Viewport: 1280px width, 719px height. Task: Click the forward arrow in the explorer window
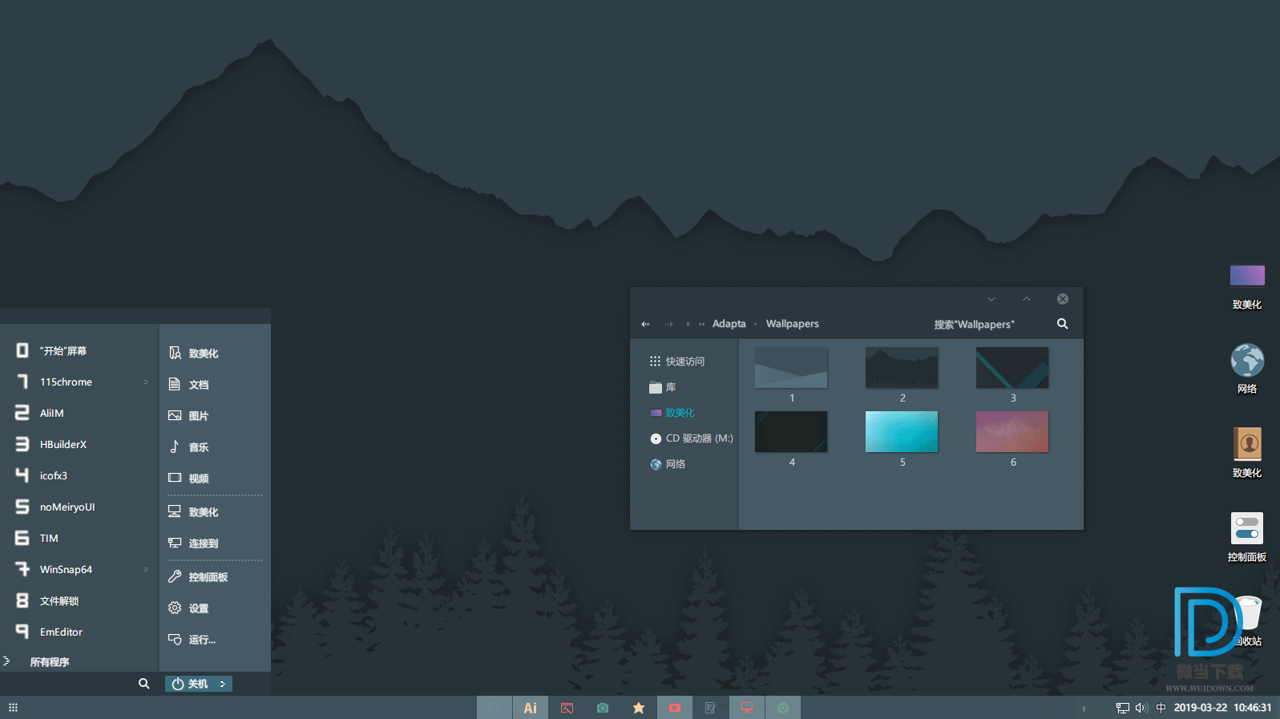click(668, 325)
